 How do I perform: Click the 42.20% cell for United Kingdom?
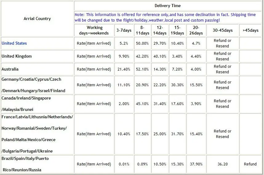click(x=142, y=56)
